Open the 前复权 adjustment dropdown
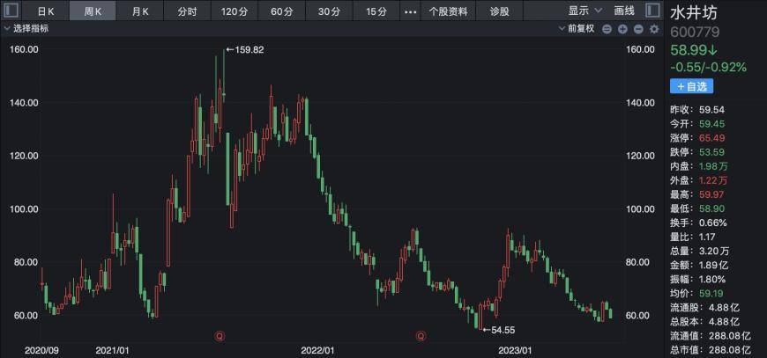 point(577,29)
